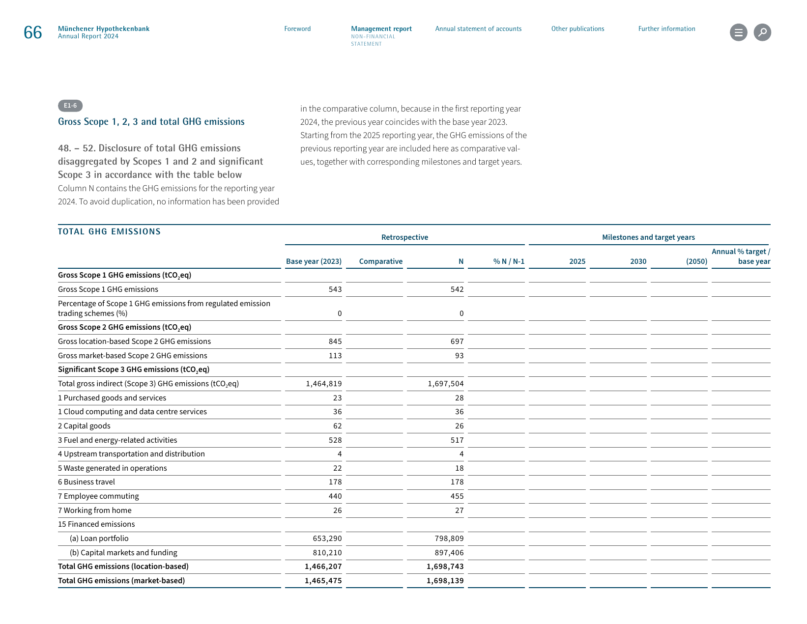This screenshot has width=807, height=624.
Task: Go to Management report section
Action: (x=381, y=29)
